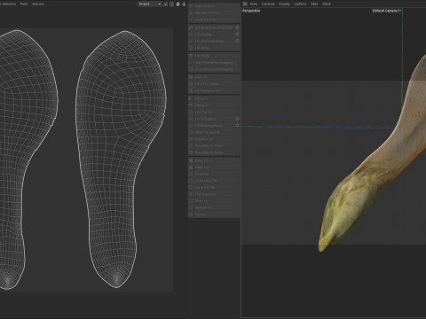Click the Perspective viewport label
The width and height of the screenshot is (426, 319).
click(251, 11)
